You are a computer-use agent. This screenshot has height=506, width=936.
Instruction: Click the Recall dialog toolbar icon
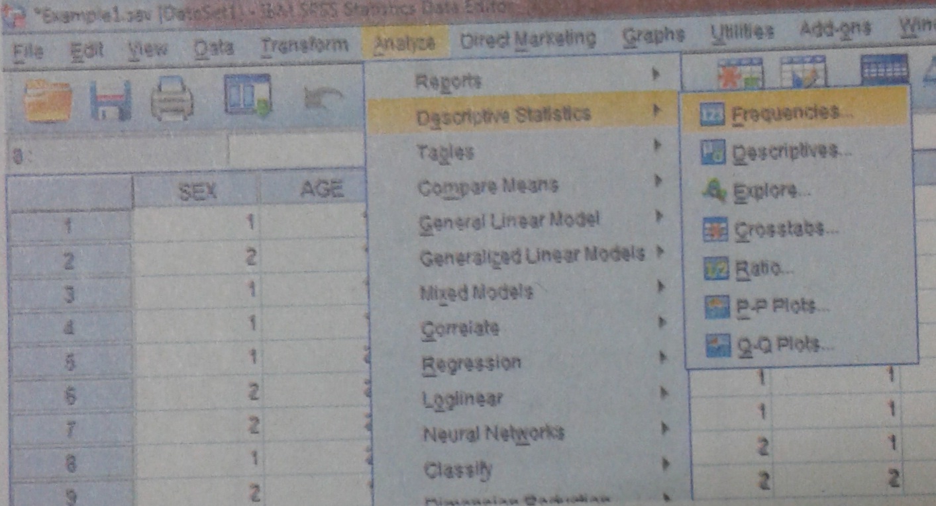click(248, 97)
